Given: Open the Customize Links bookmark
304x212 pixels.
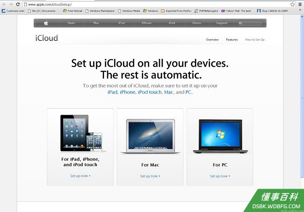Looking at the screenshot, I should point(13,11).
